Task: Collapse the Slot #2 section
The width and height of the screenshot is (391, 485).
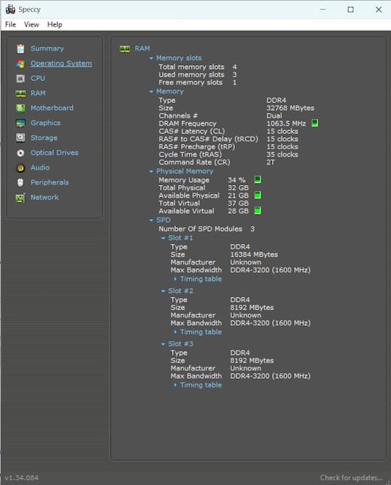Action: (163, 291)
